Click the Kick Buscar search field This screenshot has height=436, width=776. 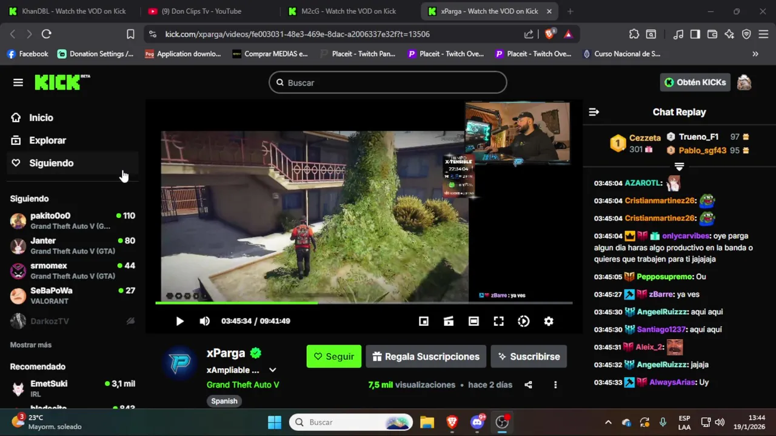click(x=388, y=82)
